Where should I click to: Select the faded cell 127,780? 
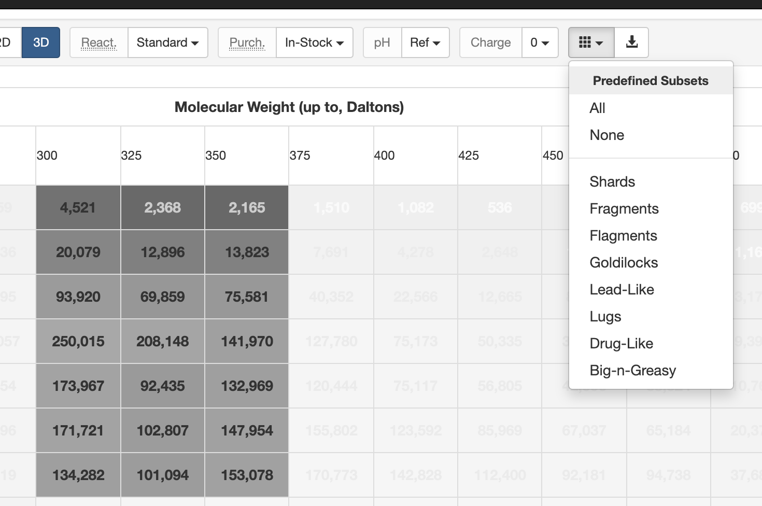331,341
